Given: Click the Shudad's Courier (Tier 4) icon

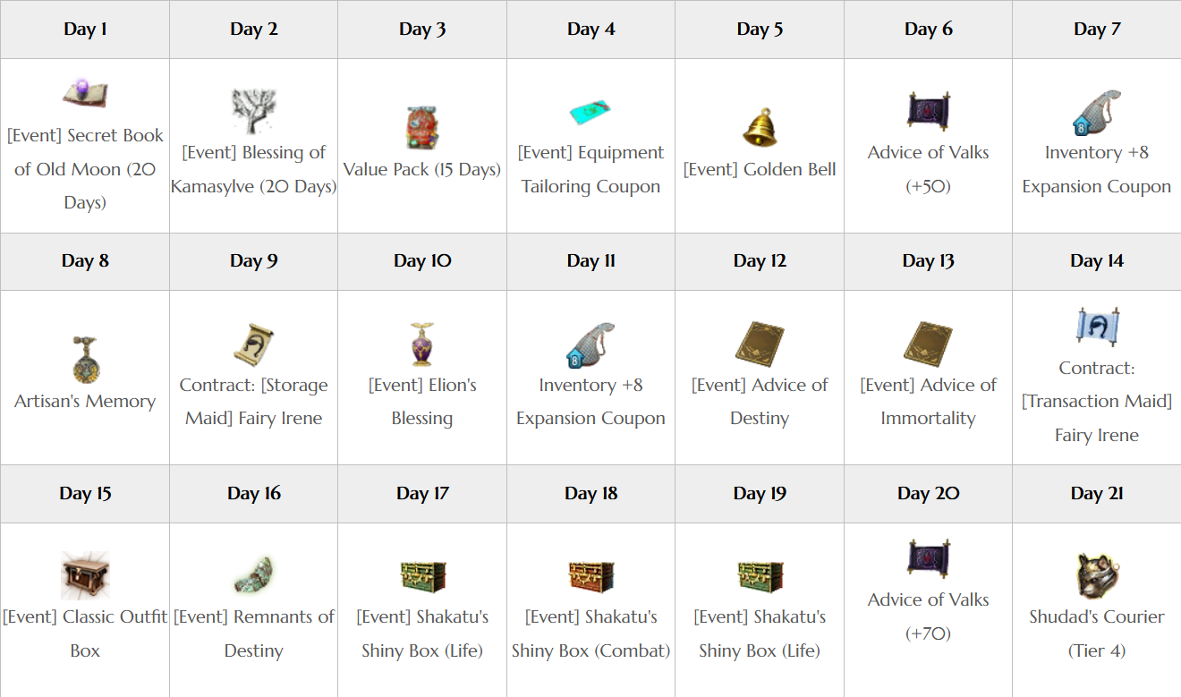Looking at the screenshot, I should click(x=1096, y=575).
